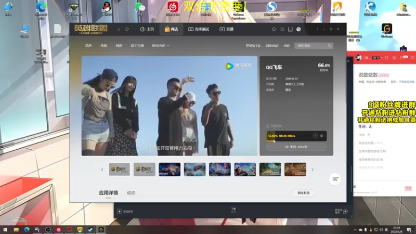
Task: Click the store search input field
Action: click(311, 46)
